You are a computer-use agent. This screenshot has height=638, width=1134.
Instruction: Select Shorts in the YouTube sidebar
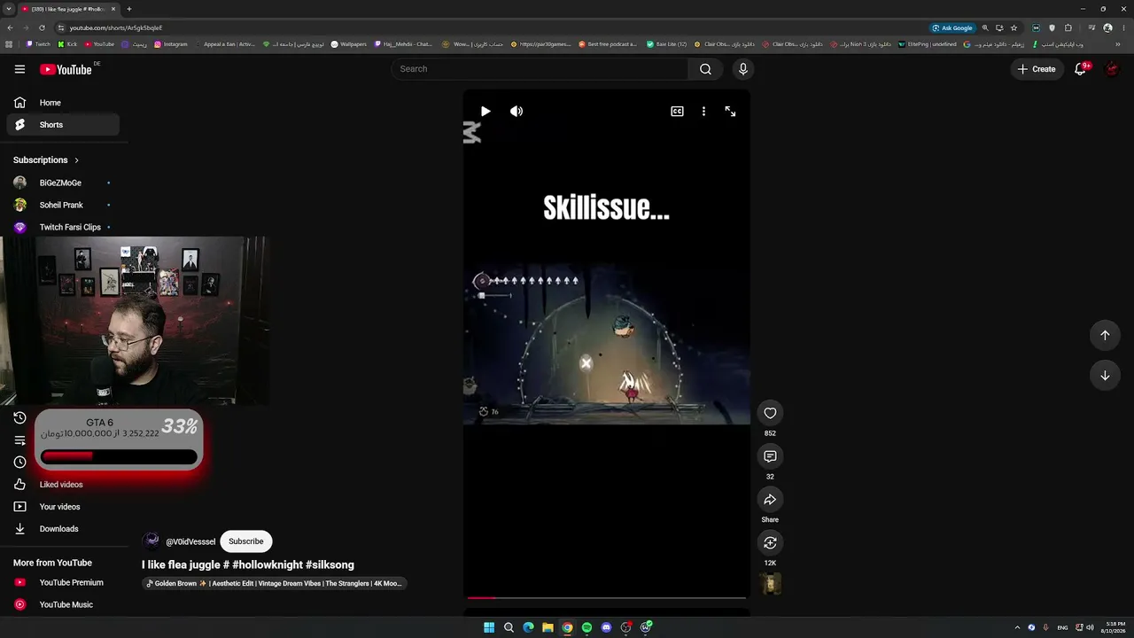click(x=63, y=125)
